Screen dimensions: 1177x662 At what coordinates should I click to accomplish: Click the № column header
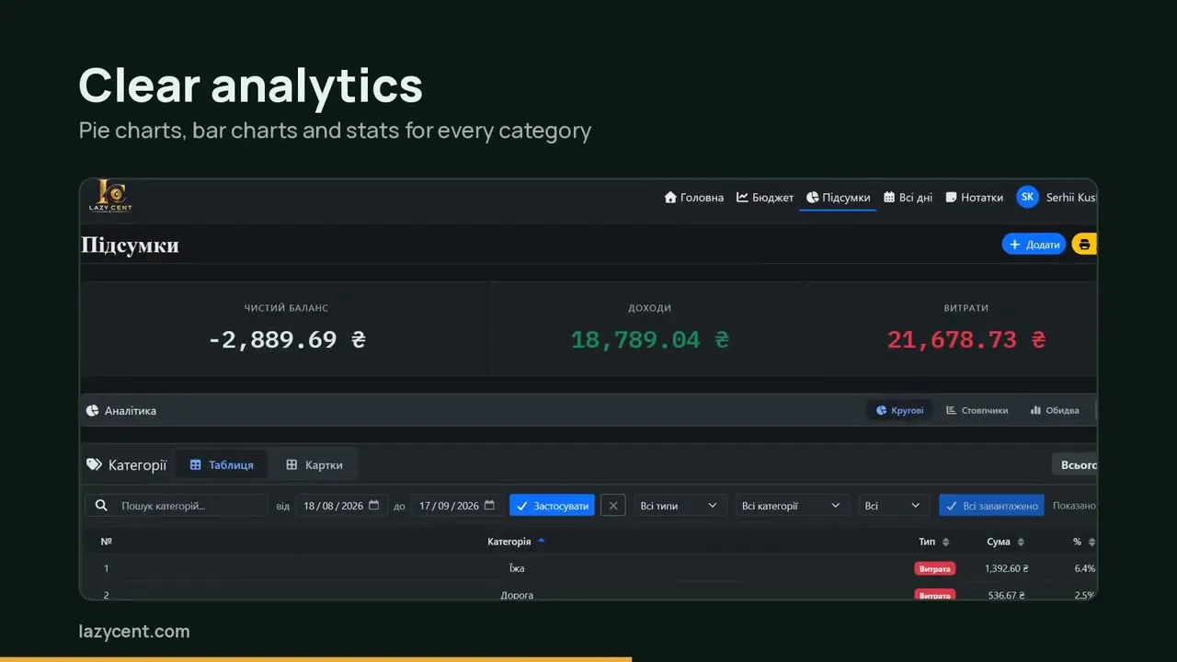[x=107, y=542]
